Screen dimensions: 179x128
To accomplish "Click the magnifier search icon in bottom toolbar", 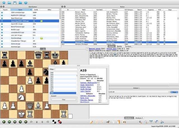I will (x=146, y=122).
